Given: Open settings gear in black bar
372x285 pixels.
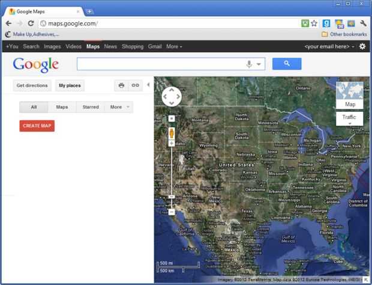Looking at the screenshot, I should pyautogui.click(x=362, y=46).
